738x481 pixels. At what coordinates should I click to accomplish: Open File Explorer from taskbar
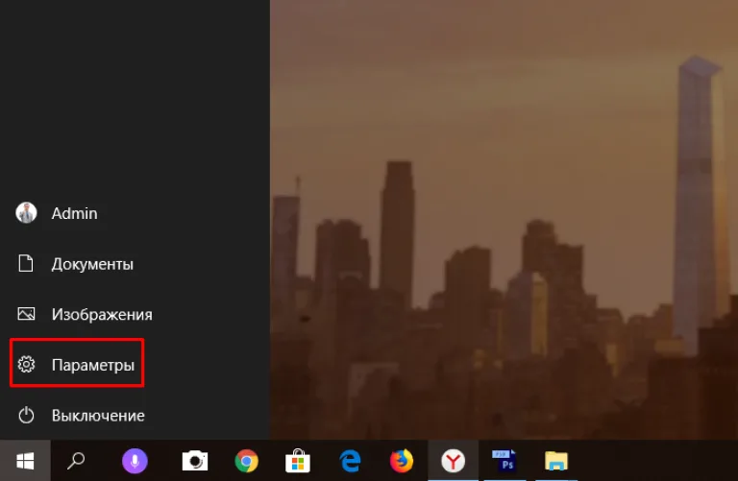pos(555,461)
